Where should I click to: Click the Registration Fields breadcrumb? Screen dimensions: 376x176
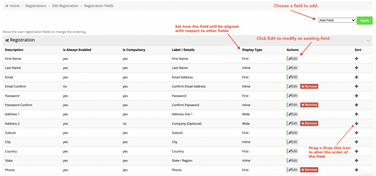99,6
